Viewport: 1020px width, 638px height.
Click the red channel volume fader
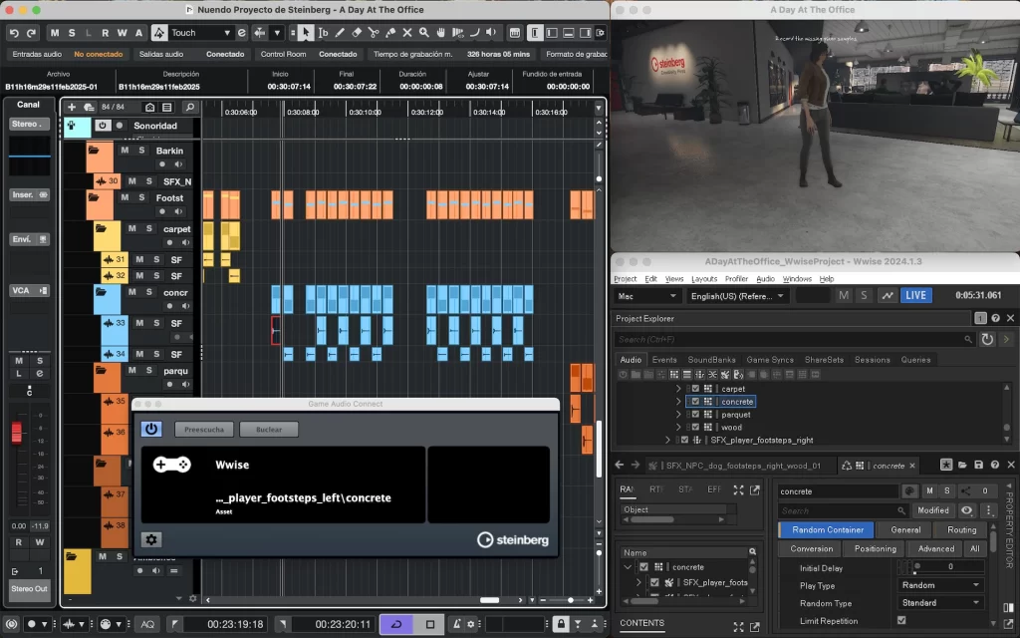pos(16,434)
